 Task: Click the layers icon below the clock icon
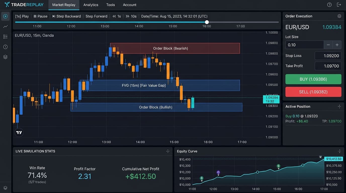coord(5,57)
